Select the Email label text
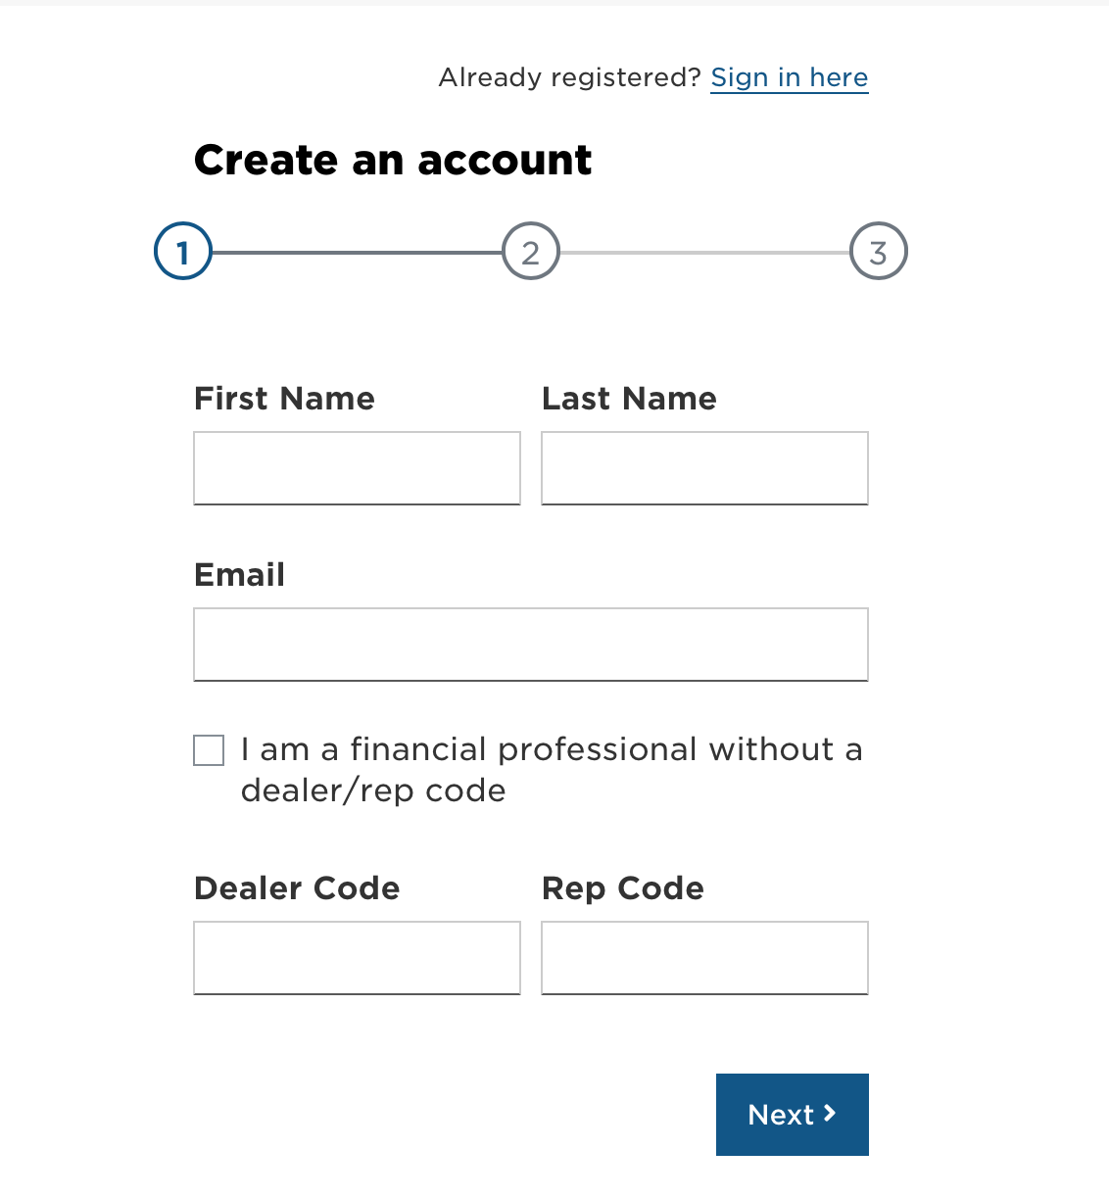The image size is (1109, 1197). click(x=239, y=575)
